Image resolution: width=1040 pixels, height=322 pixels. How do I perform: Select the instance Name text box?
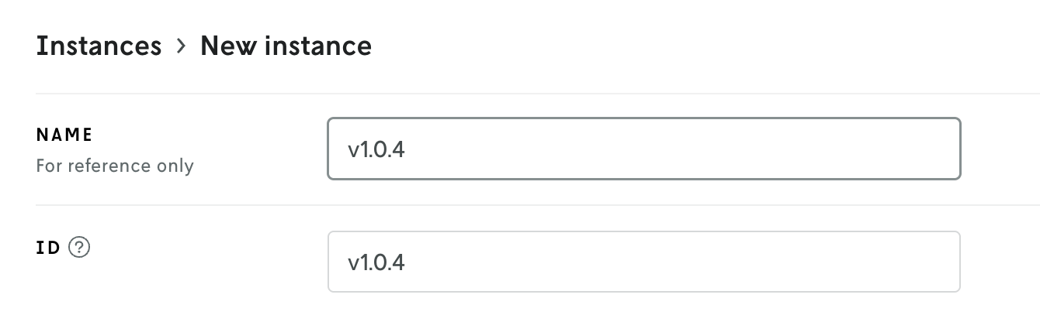(x=643, y=149)
